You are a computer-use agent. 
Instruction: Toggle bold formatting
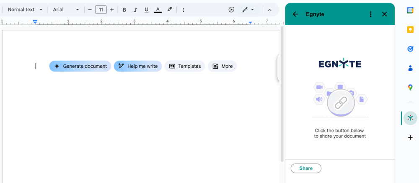point(124,10)
